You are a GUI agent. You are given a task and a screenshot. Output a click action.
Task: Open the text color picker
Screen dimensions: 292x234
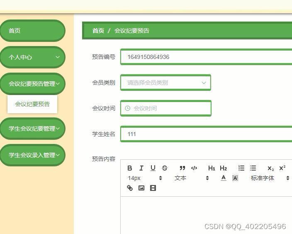pos(224,178)
